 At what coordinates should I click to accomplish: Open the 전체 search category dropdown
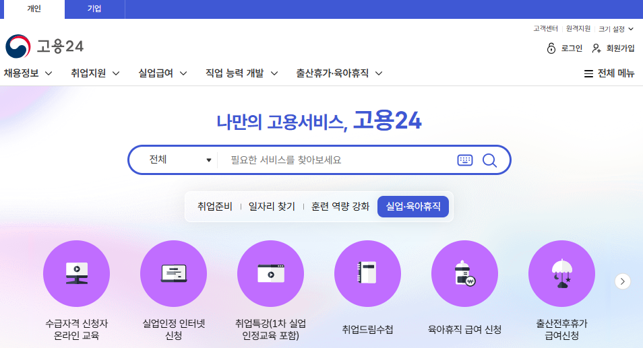[x=179, y=160]
